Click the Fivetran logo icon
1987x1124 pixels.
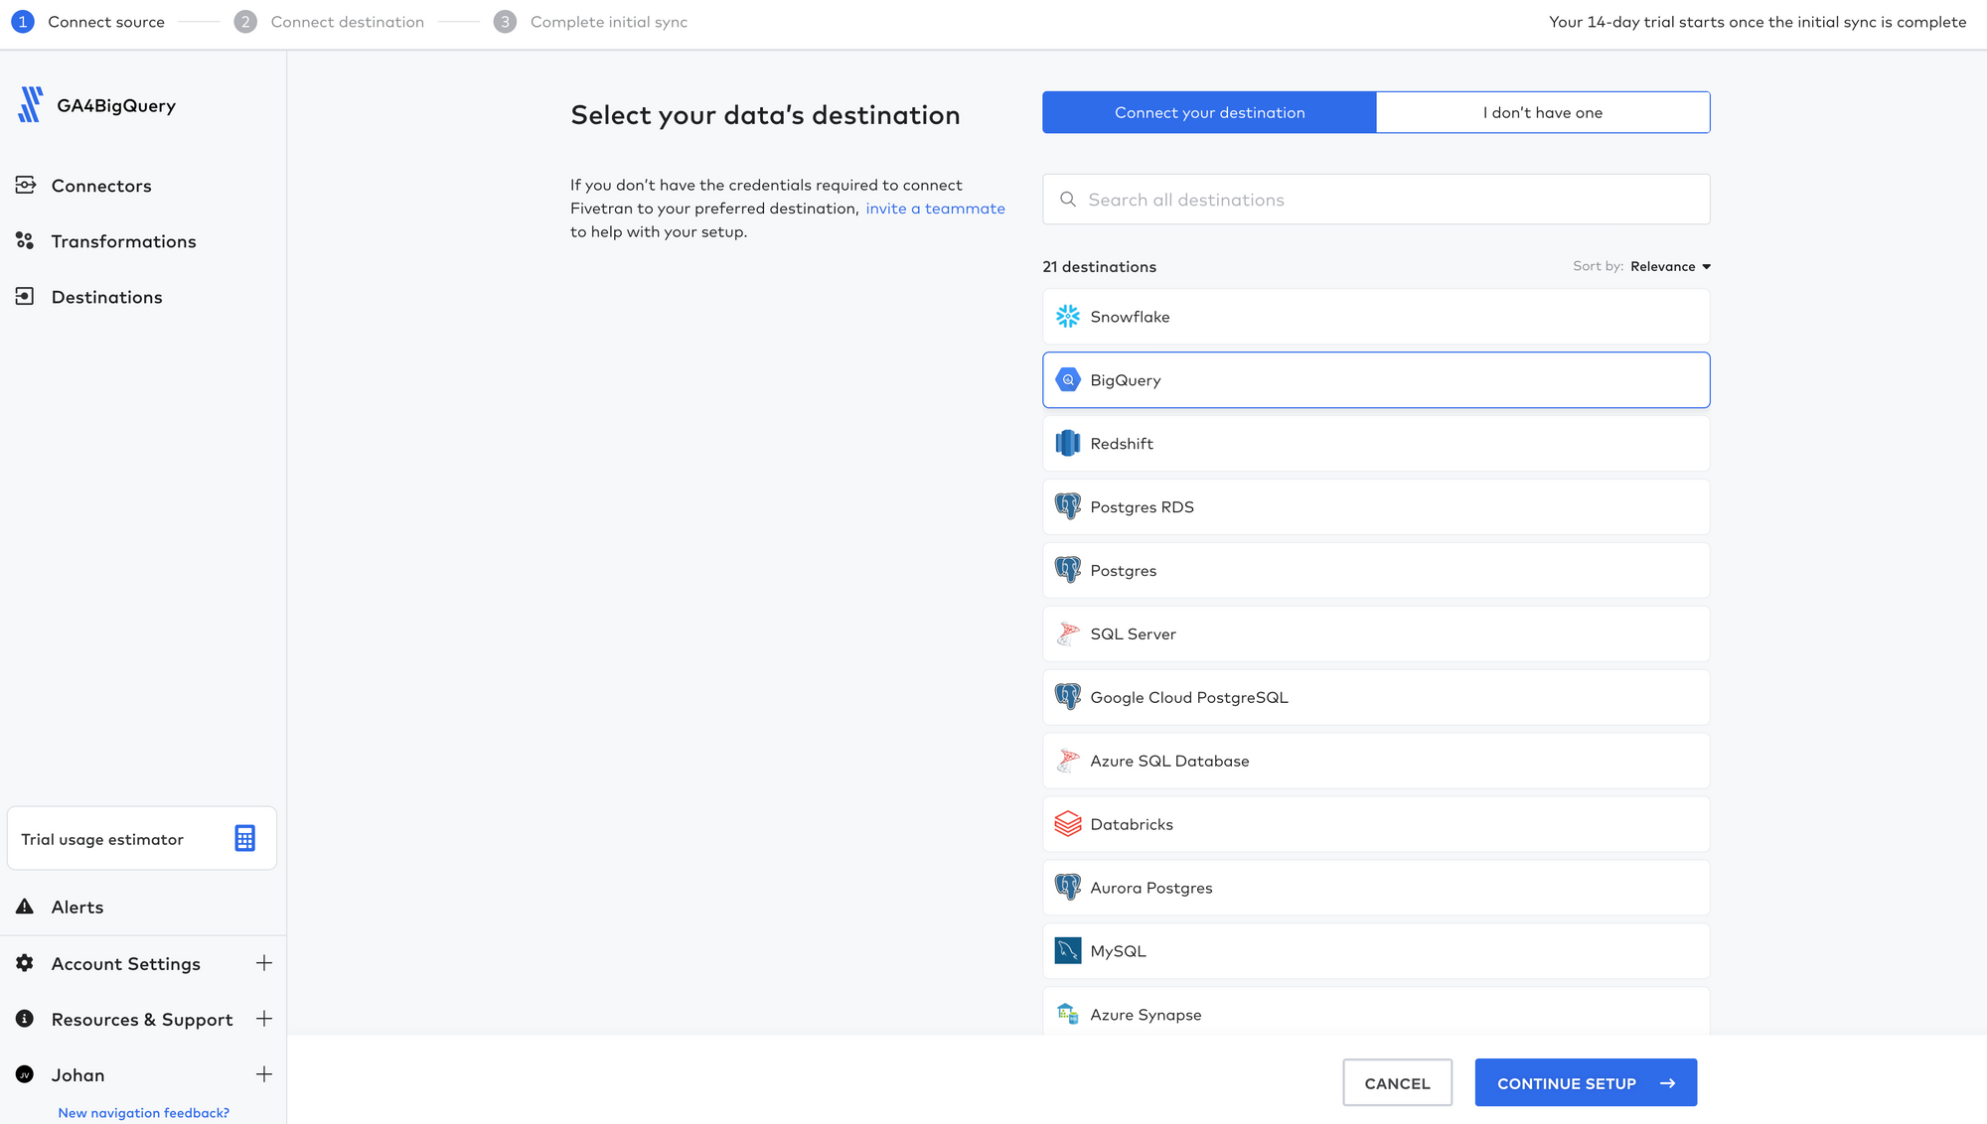[x=31, y=105]
